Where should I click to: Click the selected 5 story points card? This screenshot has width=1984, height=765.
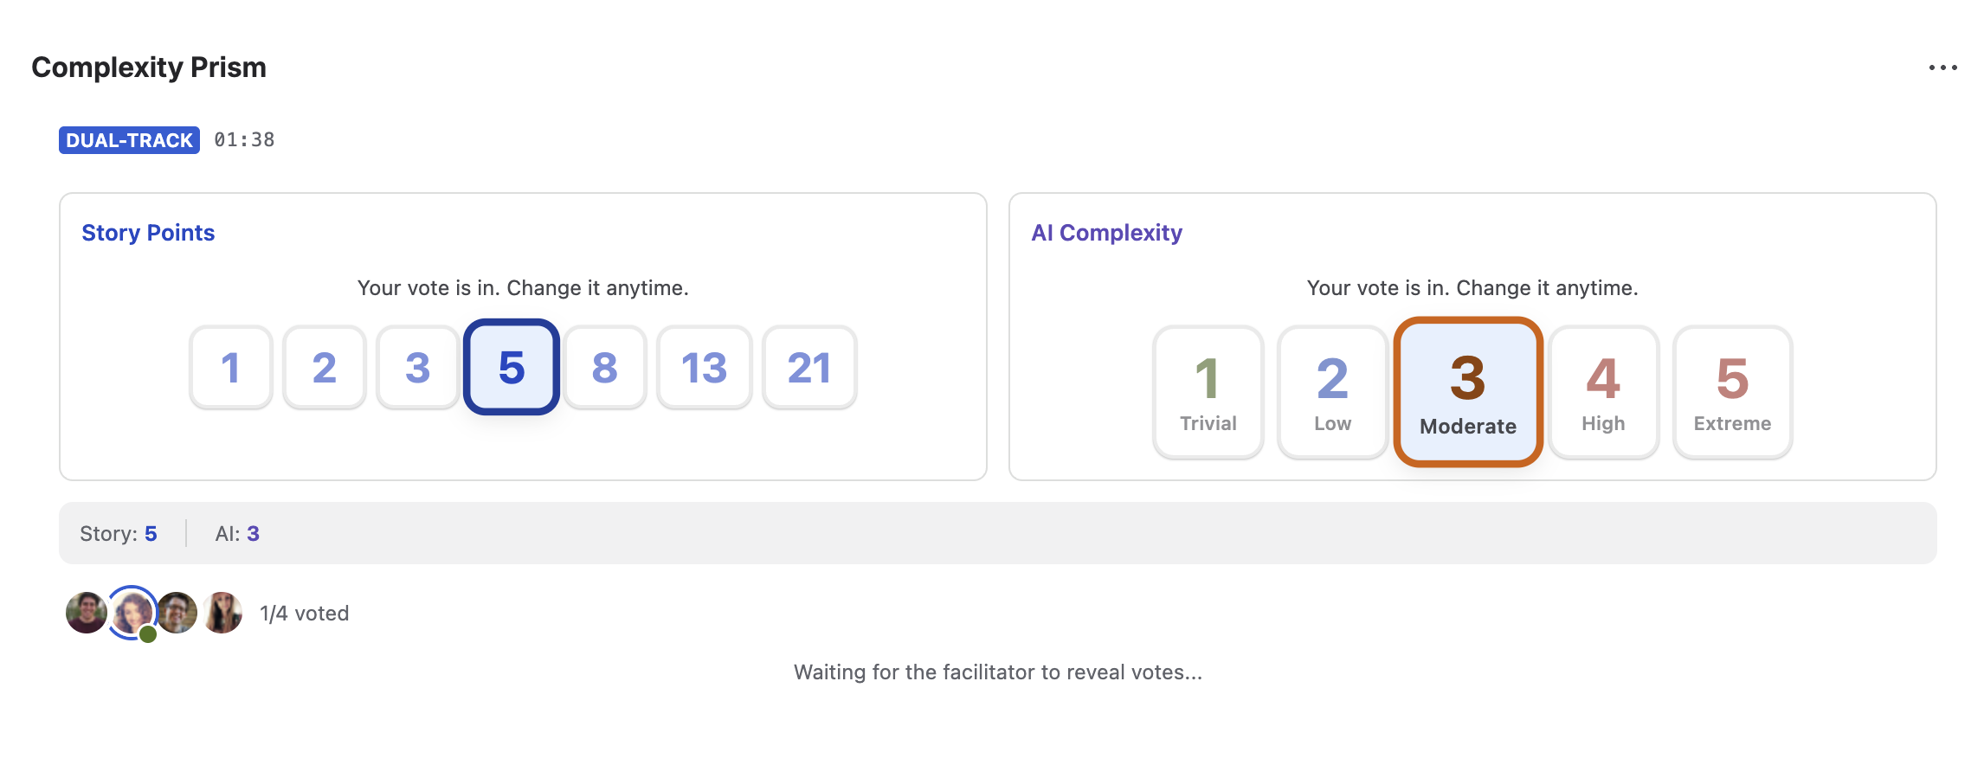click(x=512, y=368)
